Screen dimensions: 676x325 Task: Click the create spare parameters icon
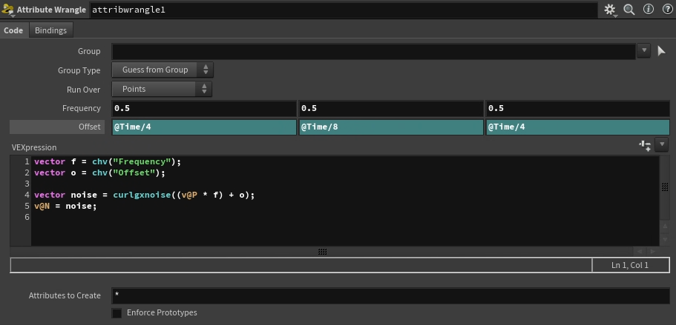pos(645,145)
